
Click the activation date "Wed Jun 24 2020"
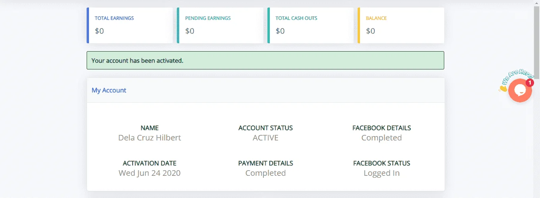[149, 173]
